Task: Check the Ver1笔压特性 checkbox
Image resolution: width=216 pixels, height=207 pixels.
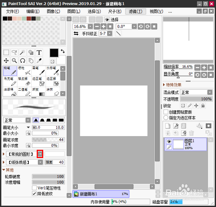Action: click(x=34, y=188)
